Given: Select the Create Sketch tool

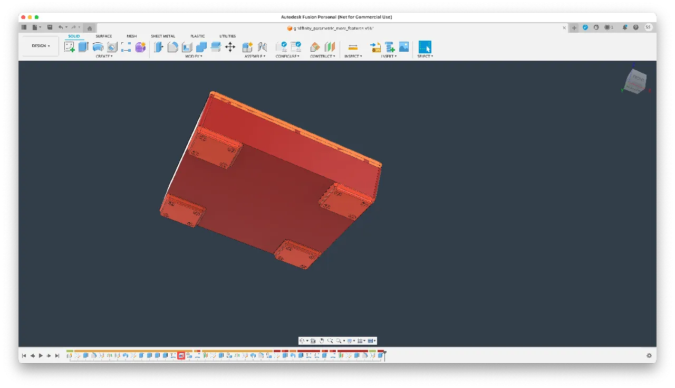Looking at the screenshot, I should (x=70, y=46).
